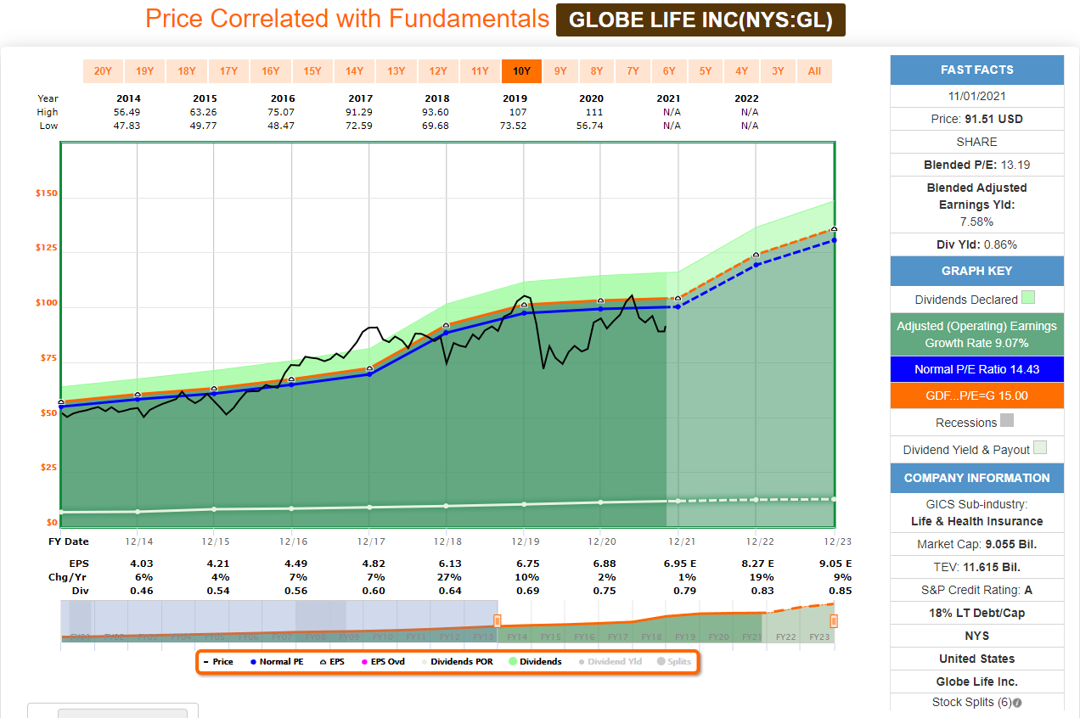Enable the Dividend Yld legend item
Image resolution: width=1080 pixels, height=718 pixels.
click(x=607, y=661)
